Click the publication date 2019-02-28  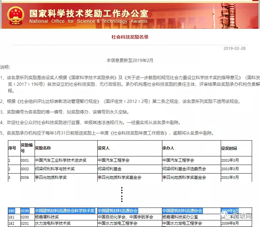coord(234,49)
